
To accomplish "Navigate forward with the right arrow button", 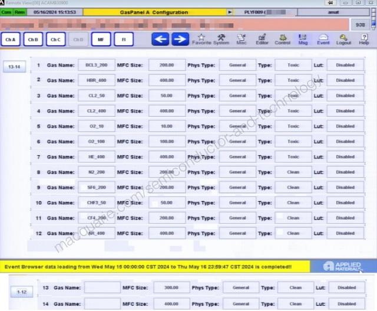I will pyautogui.click(x=180, y=39).
